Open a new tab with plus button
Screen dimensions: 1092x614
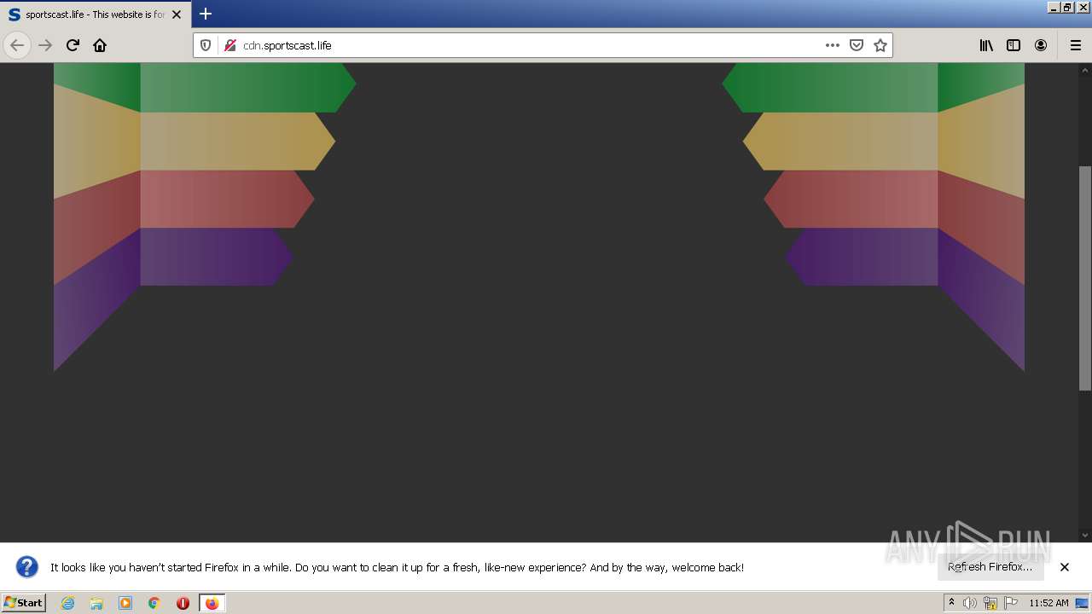click(x=206, y=14)
